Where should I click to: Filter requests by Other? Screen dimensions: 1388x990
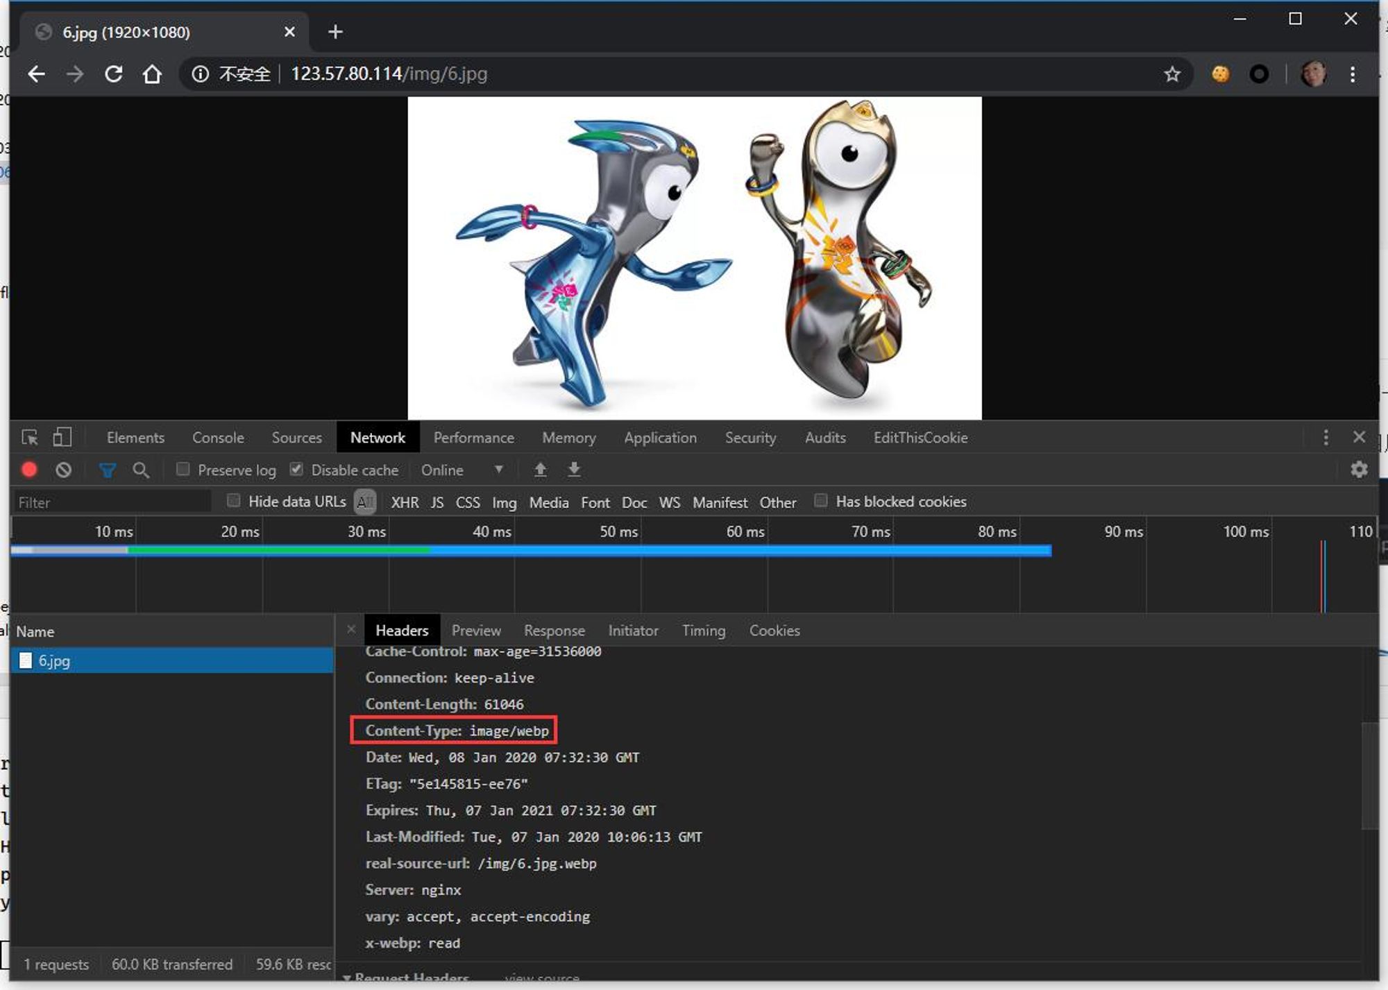click(x=777, y=502)
